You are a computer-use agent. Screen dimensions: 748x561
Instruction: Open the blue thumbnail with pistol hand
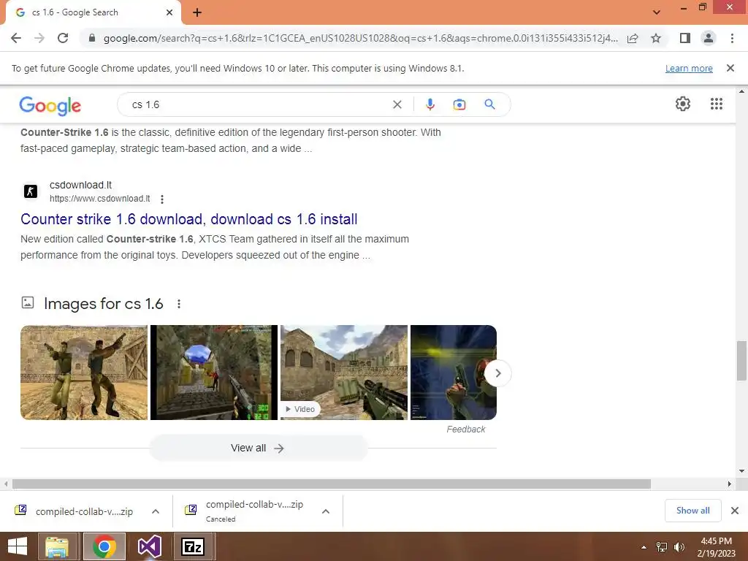click(x=453, y=373)
